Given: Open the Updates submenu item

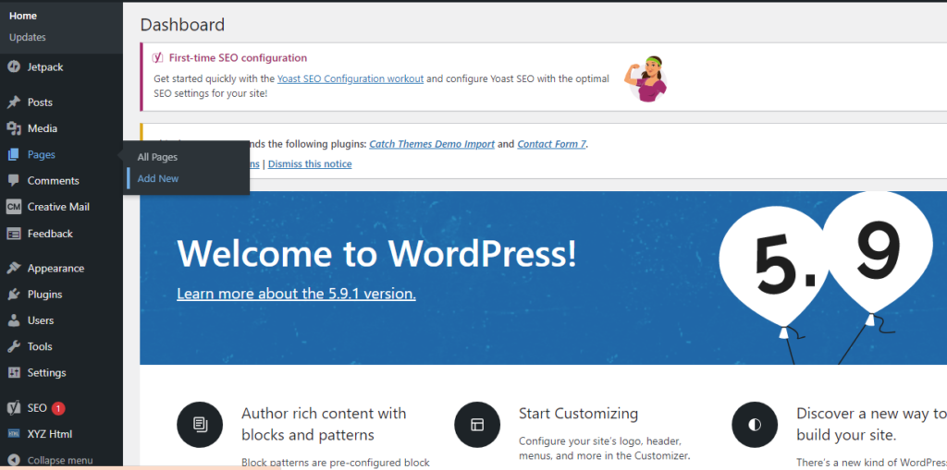Looking at the screenshot, I should pyautogui.click(x=27, y=38).
